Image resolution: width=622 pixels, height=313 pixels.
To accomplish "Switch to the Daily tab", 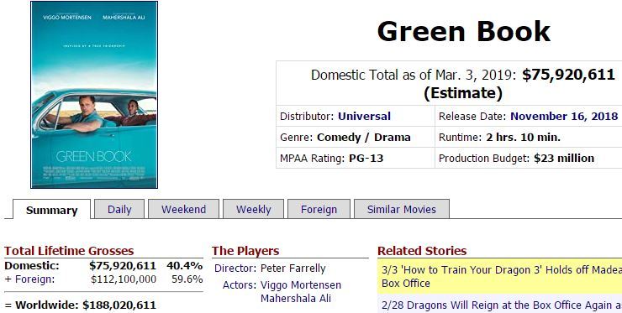I will (x=119, y=209).
